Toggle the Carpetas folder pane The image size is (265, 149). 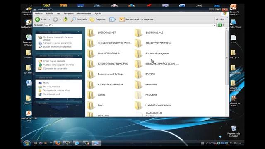[98, 19]
